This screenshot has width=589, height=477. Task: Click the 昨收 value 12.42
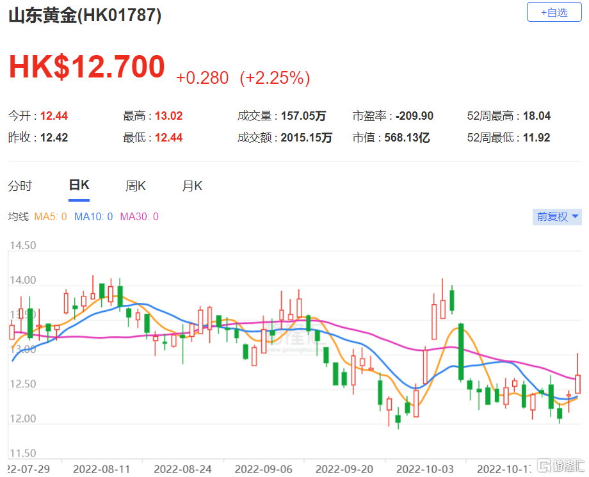coord(54,138)
